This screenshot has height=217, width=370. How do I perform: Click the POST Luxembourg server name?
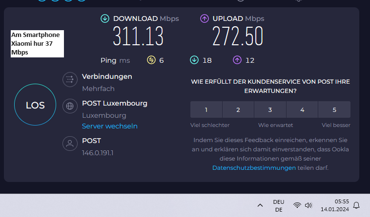point(115,103)
